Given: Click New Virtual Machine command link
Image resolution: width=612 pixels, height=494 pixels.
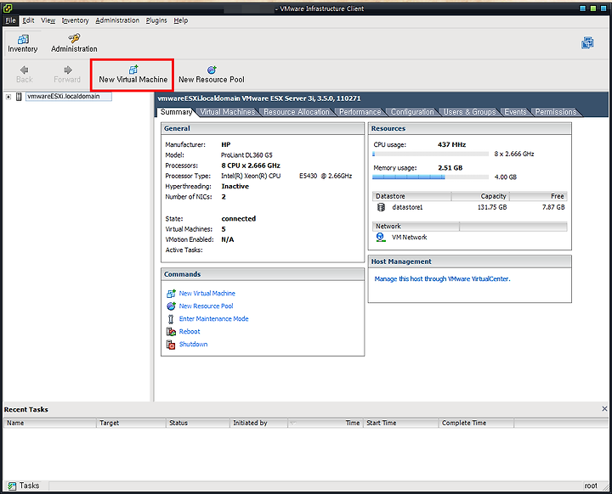Looking at the screenshot, I should (x=207, y=293).
